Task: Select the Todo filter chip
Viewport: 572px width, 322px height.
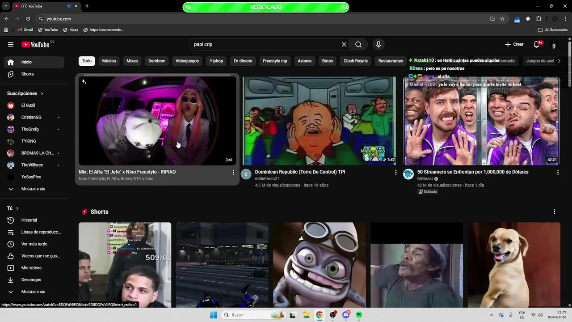Action: (87, 61)
